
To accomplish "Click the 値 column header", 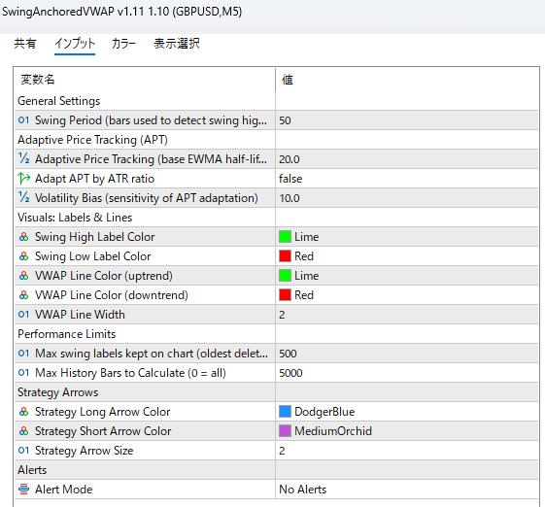I will click(407, 80).
